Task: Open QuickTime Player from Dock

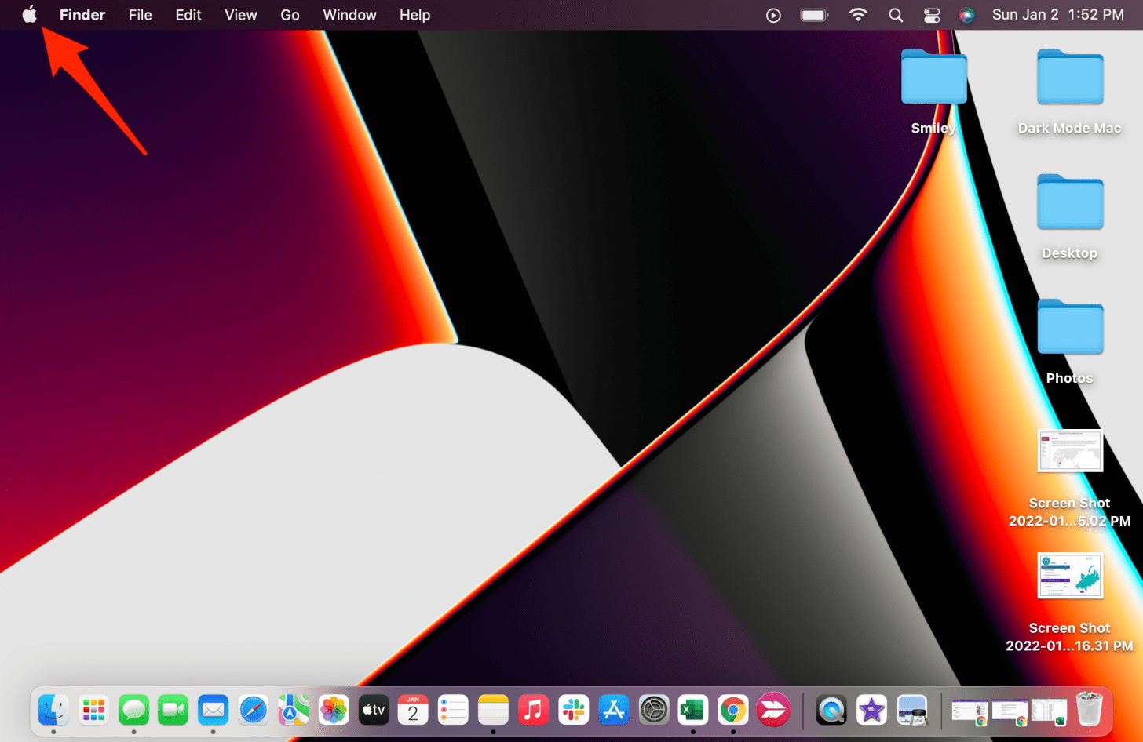Action: tap(831, 711)
